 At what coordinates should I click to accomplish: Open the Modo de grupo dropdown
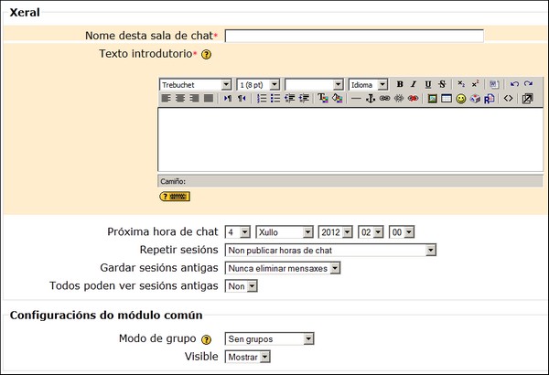pyautogui.click(x=270, y=339)
